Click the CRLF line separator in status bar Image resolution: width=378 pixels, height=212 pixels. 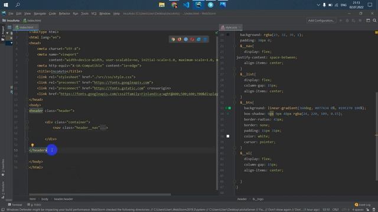(335, 210)
